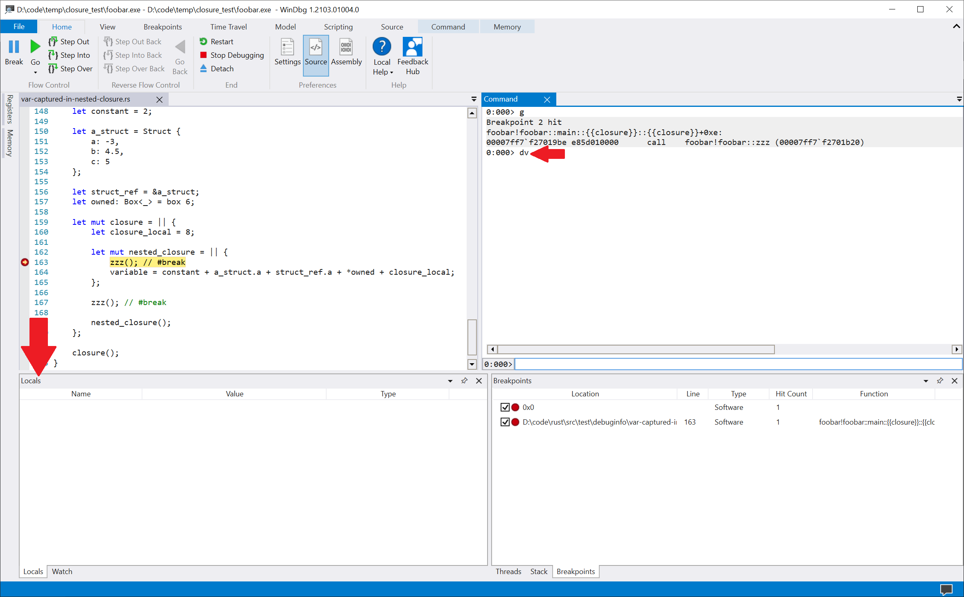964x597 pixels.
Task: Click Step Over Back
Action: click(134, 68)
